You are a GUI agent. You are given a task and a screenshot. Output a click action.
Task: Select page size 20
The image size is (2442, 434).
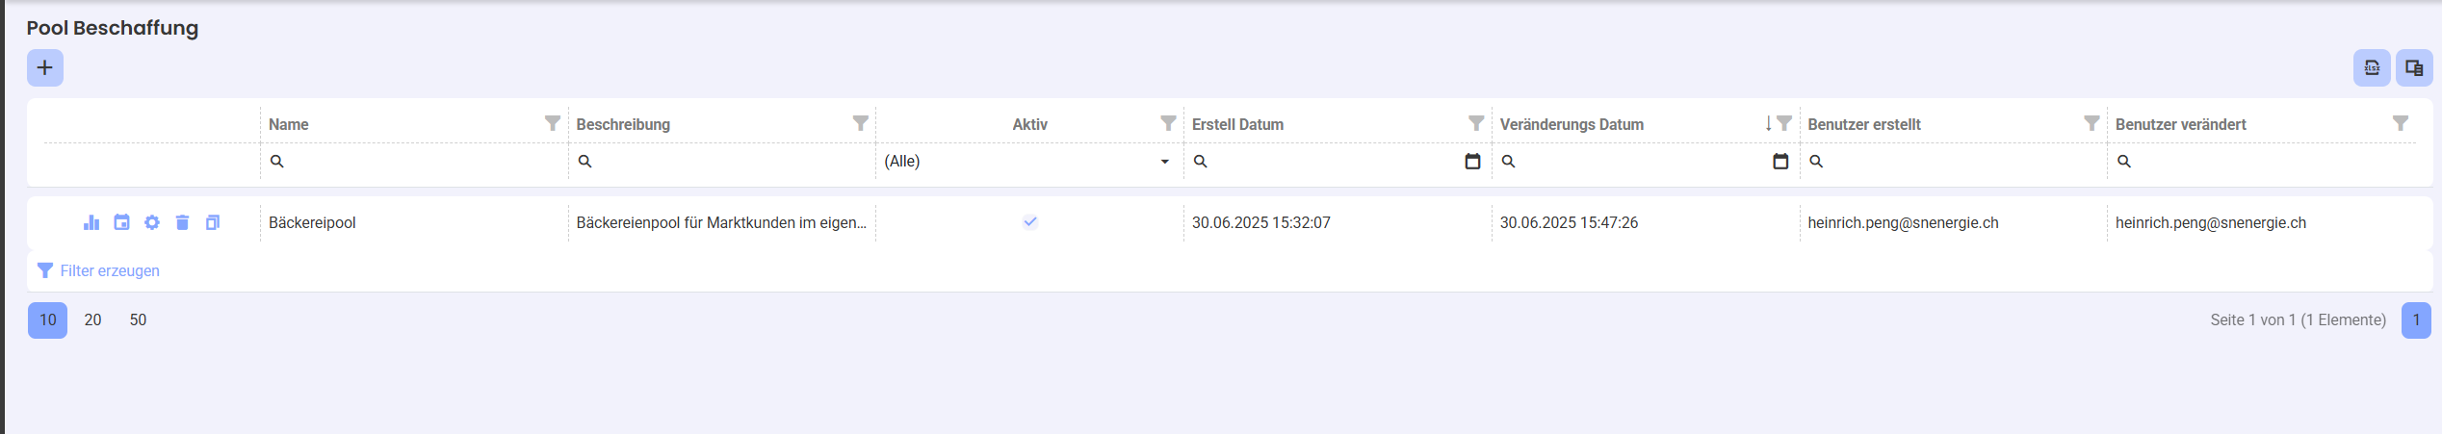click(x=92, y=319)
